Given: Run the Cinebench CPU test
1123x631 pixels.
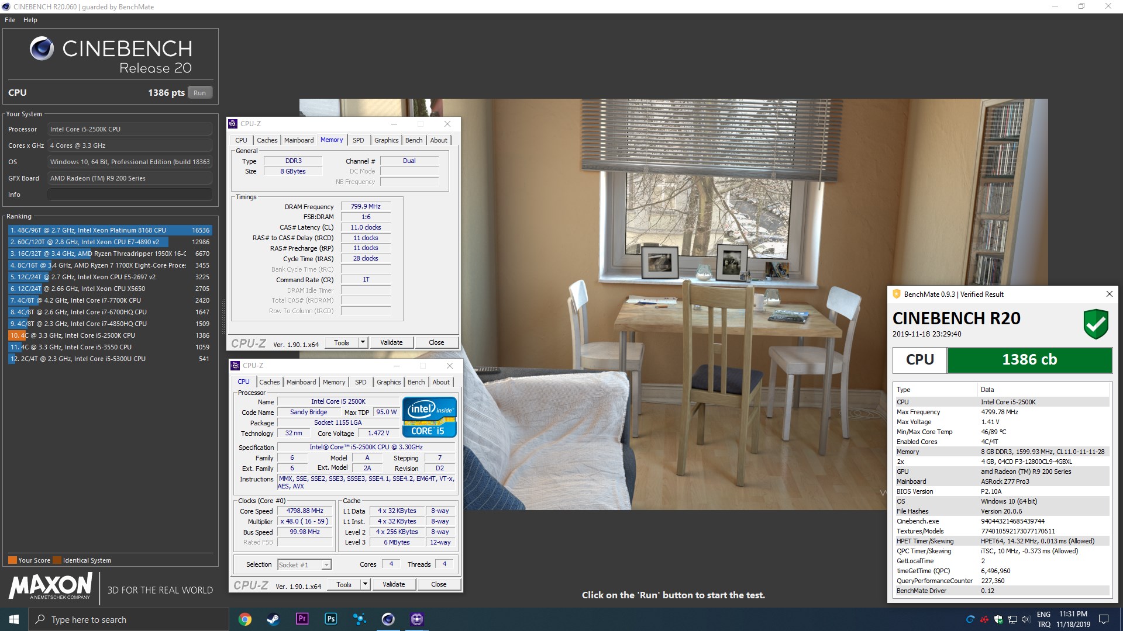Looking at the screenshot, I should [199, 92].
